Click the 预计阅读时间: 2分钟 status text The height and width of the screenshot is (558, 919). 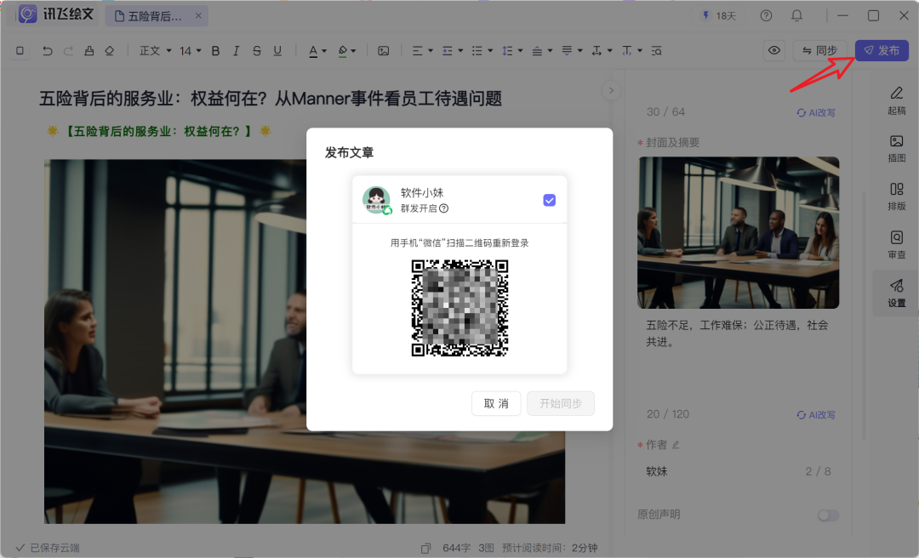tap(550, 548)
